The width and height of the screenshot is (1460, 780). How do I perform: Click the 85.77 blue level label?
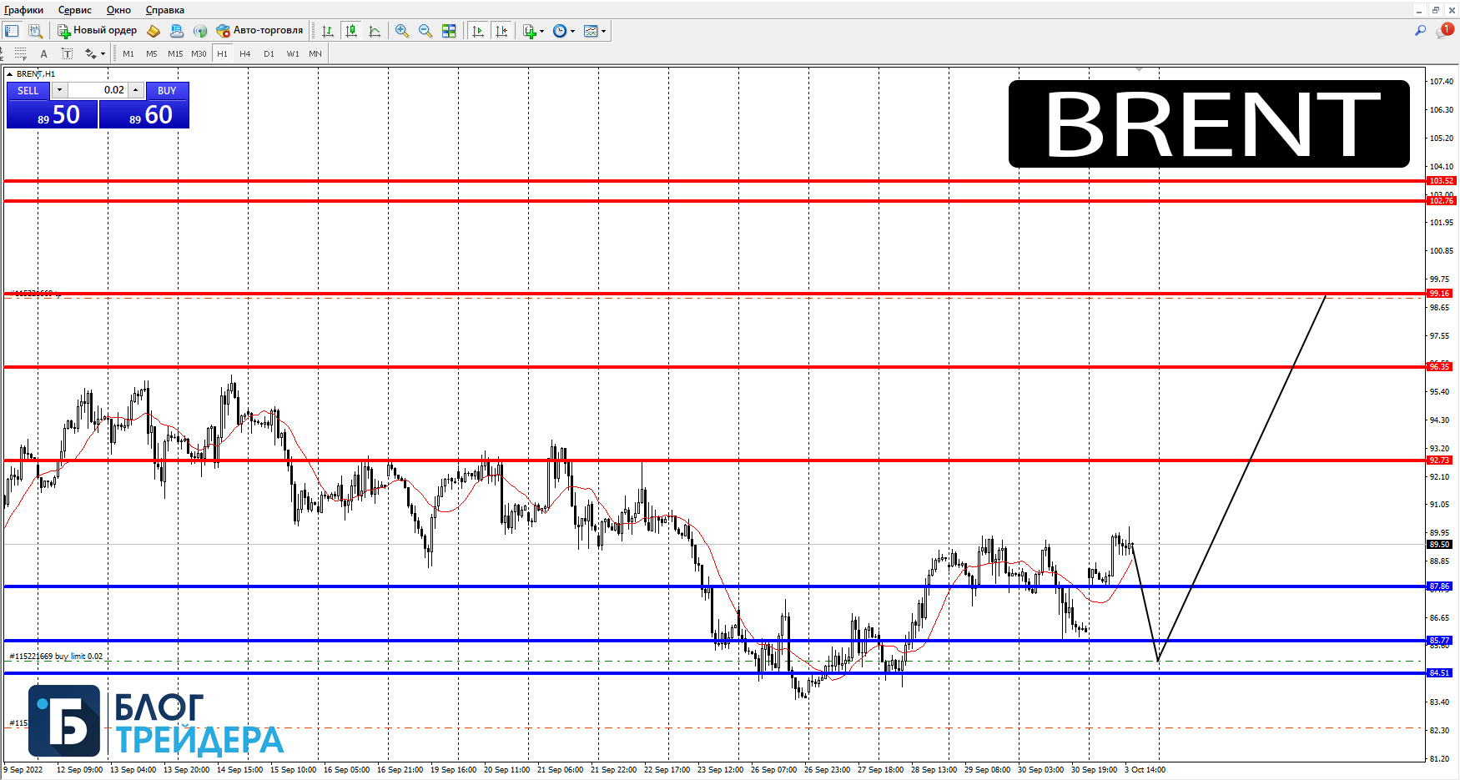[1440, 641]
